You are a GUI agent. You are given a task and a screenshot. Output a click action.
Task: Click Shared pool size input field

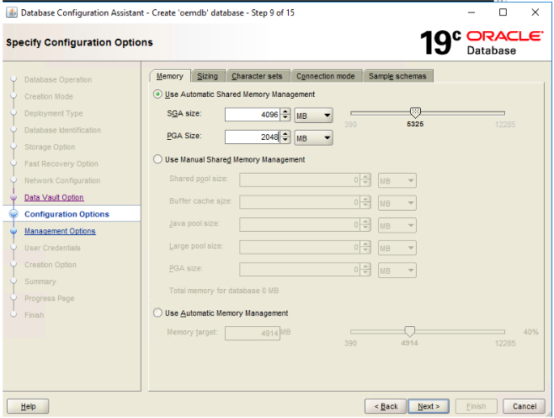point(300,180)
